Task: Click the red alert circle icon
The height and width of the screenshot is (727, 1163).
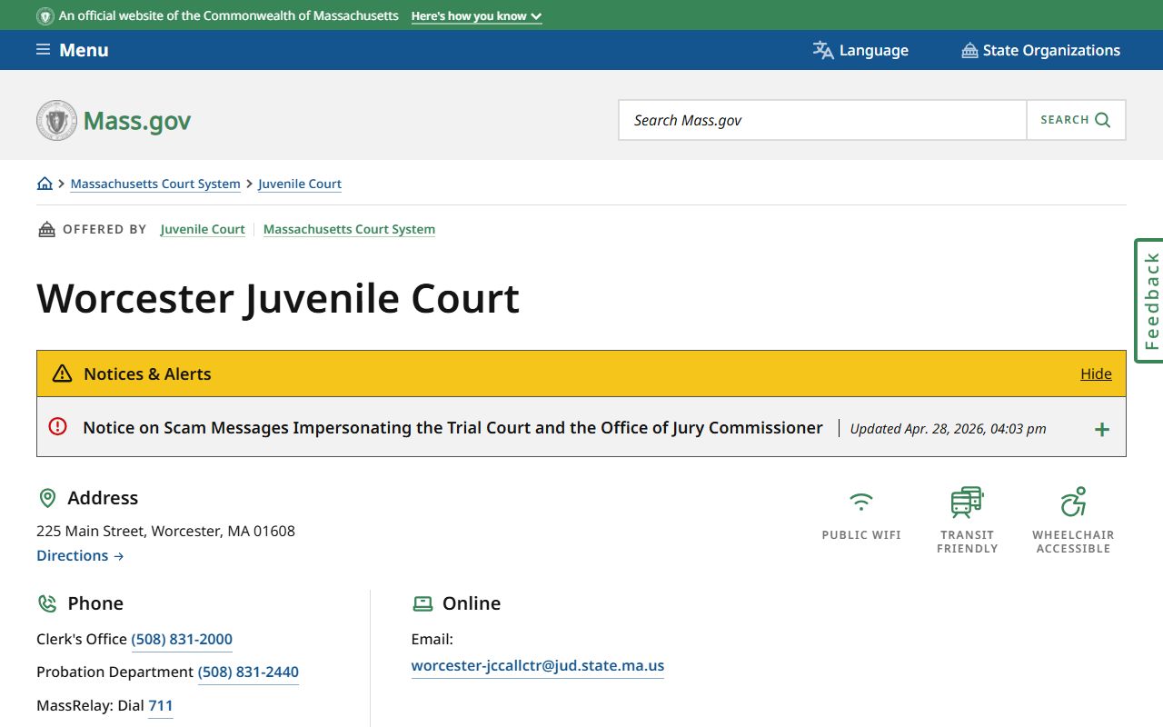Action: 58,426
